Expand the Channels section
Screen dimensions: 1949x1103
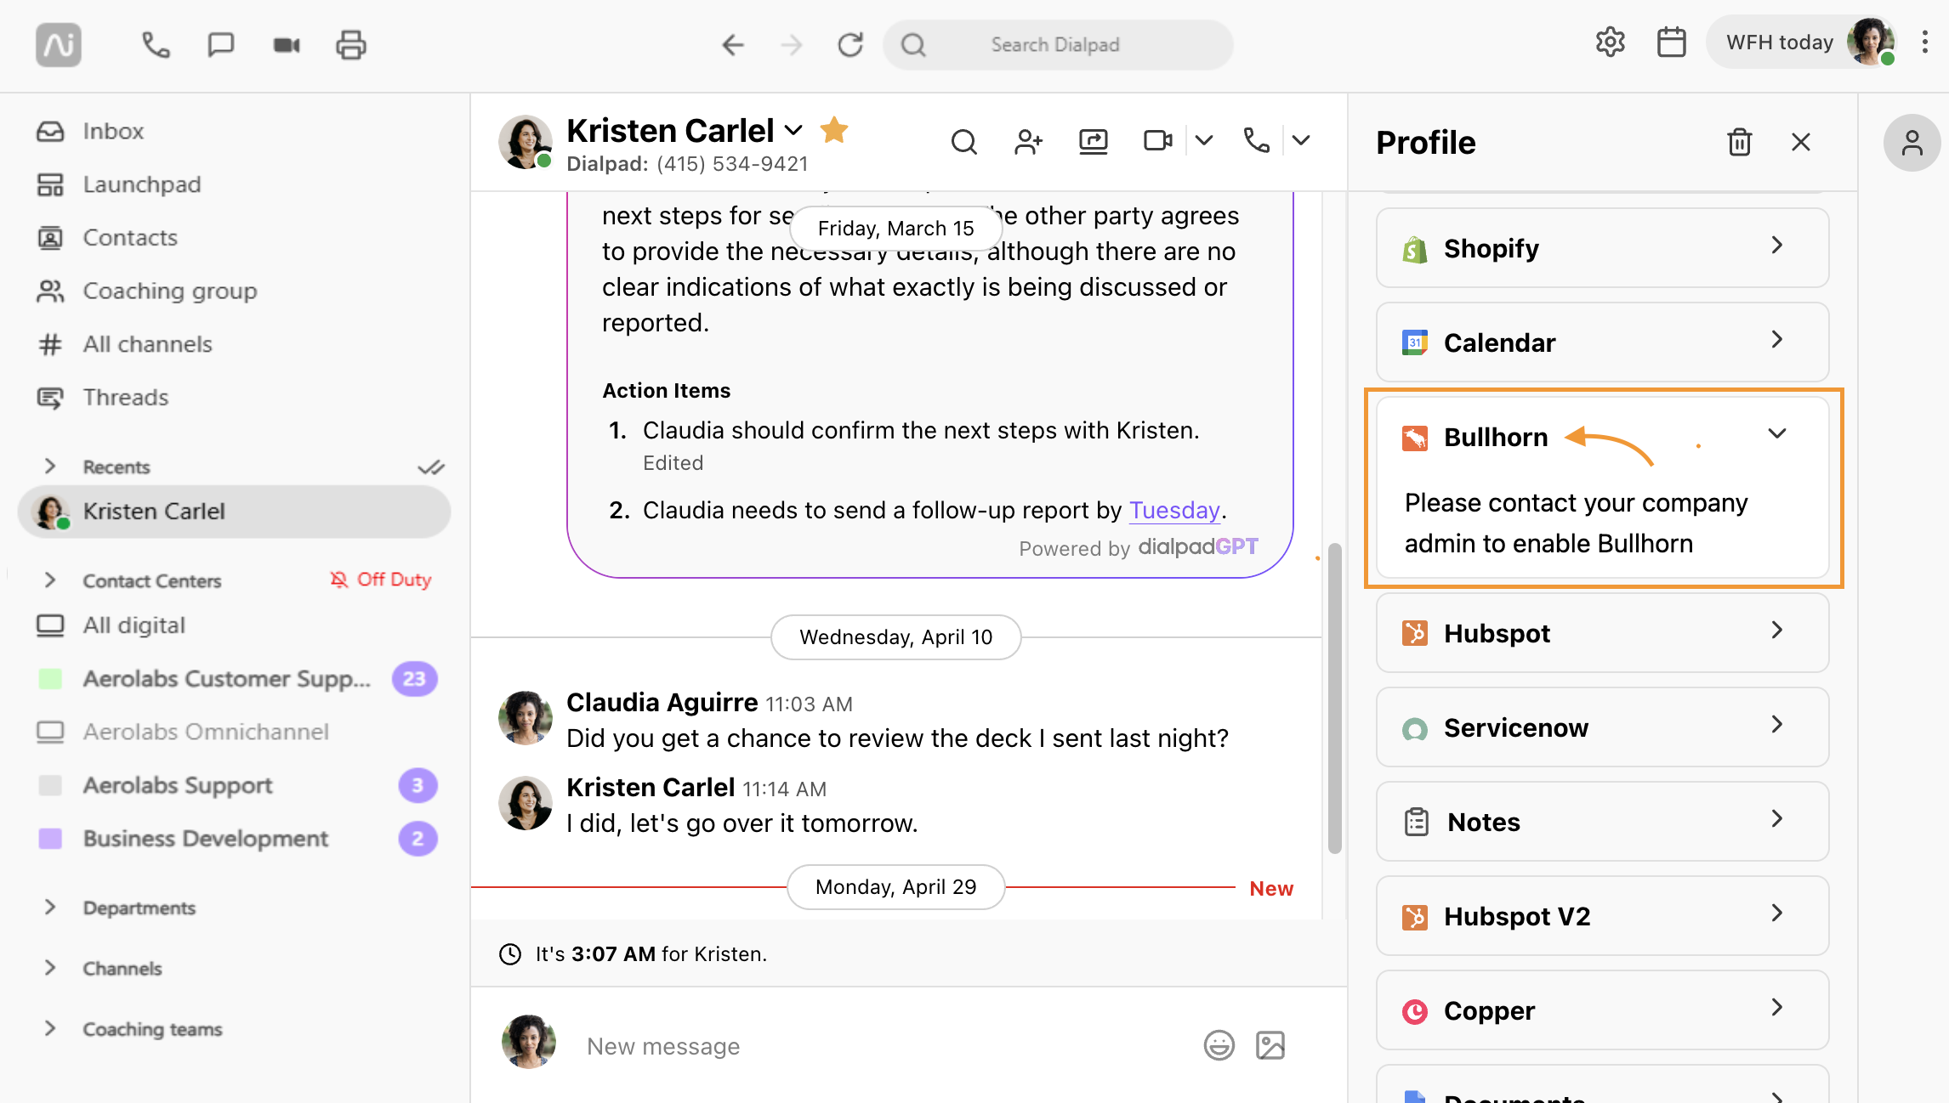tap(49, 968)
